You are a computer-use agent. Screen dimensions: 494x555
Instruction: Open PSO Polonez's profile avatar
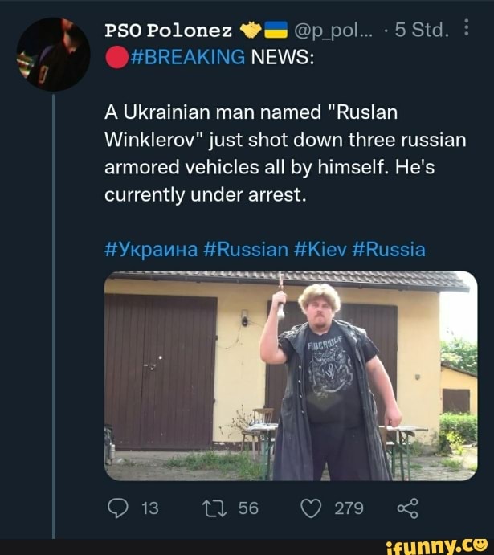click(x=53, y=55)
